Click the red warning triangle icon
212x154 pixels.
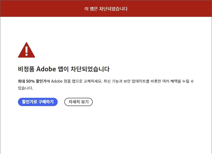point(26,50)
